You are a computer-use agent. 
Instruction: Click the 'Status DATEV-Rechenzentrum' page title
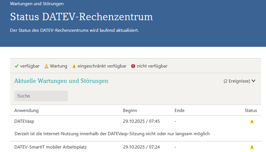81,17
